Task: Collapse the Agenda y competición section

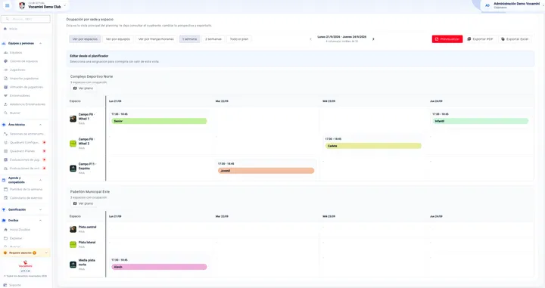Action: pyautogui.click(x=40, y=180)
